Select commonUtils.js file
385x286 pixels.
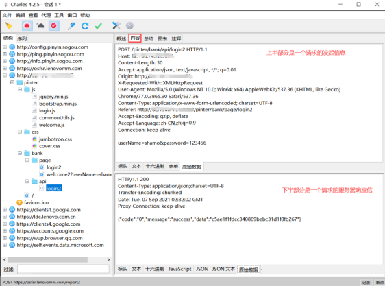pyautogui.click(x=57, y=118)
